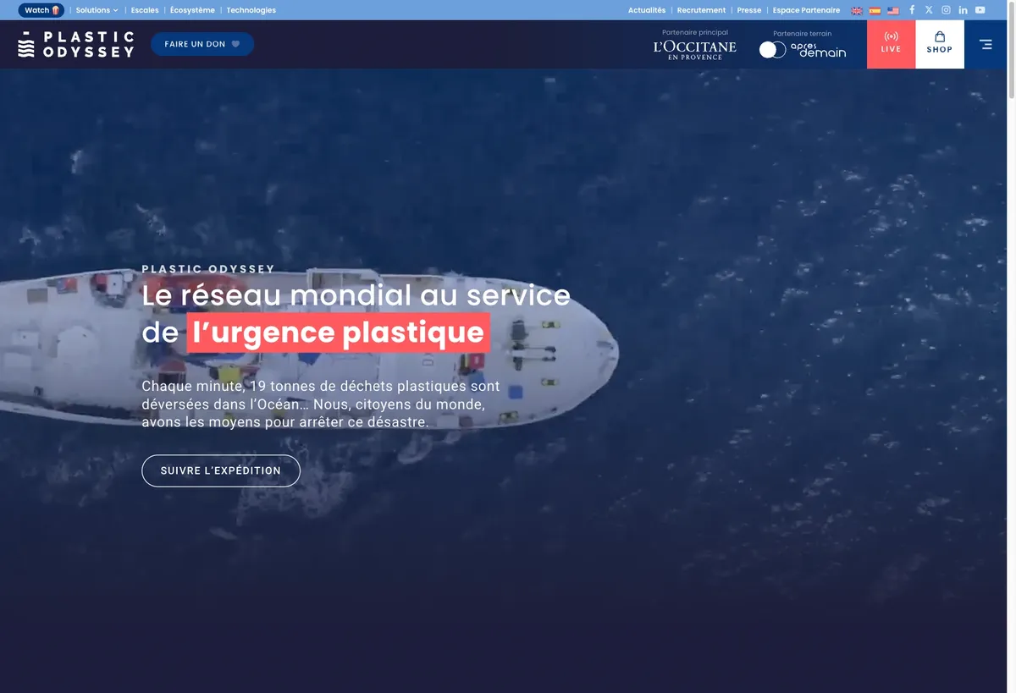The width and height of the screenshot is (1016, 693).
Task: Open the Presse link
Action: 749,10
